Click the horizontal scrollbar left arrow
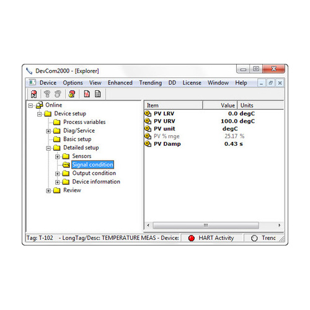The height and width of the screenshot is (310, 310). [x=148, y=225]
